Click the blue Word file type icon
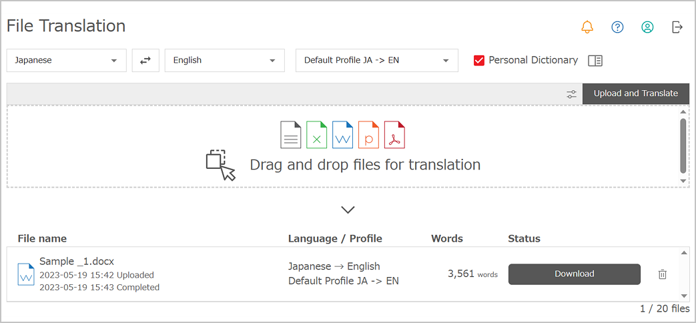Screen dimensions: 696x323 click(x=342, y=135)
